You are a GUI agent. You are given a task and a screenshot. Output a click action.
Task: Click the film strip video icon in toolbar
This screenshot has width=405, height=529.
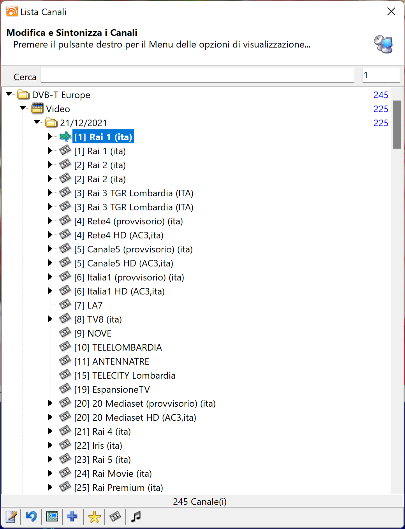click(x=115, y=517)
